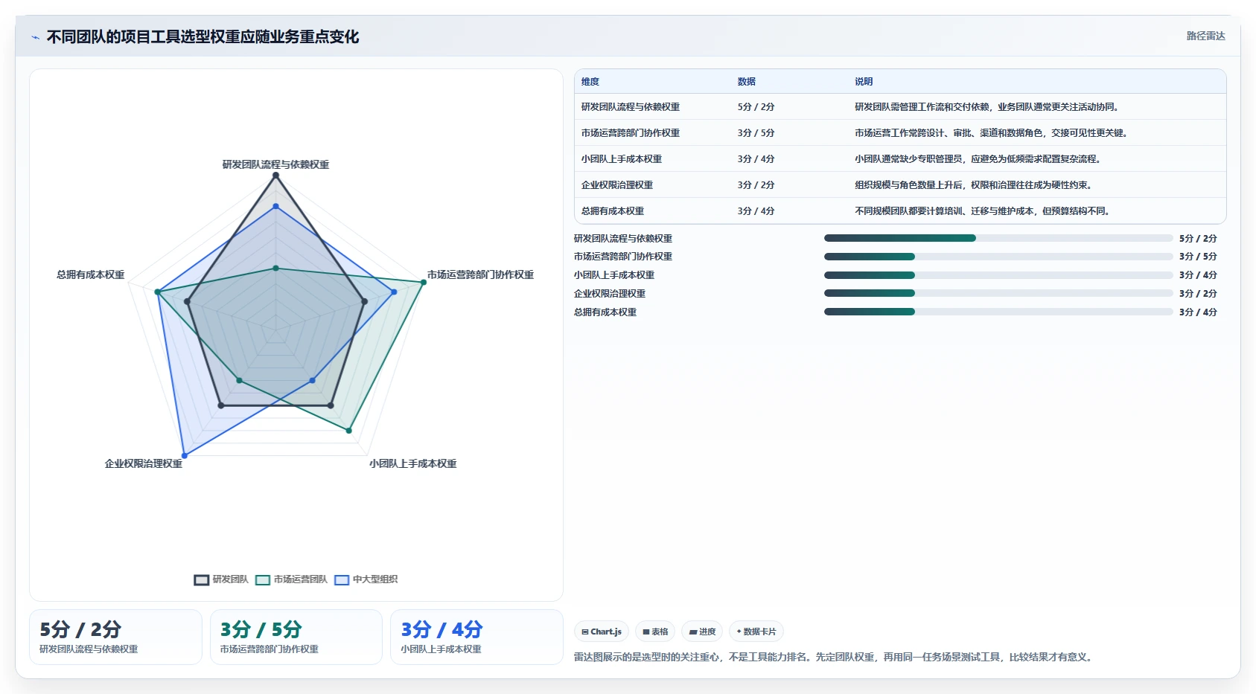Open the 3分 / 4分 stat card for 小团队上手成本权重
Screen dimensions: 1256x694
pos(476,637)
